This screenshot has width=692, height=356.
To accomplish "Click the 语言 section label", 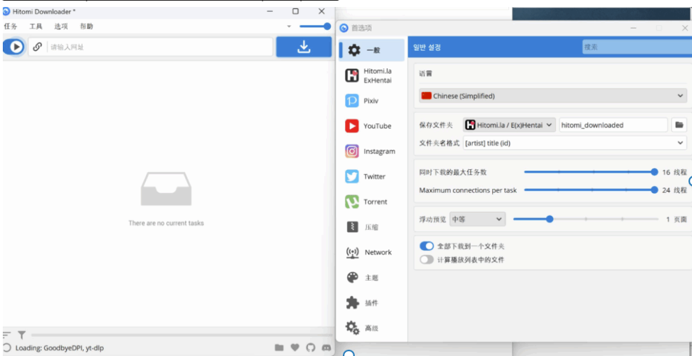I will click(425, 74).
